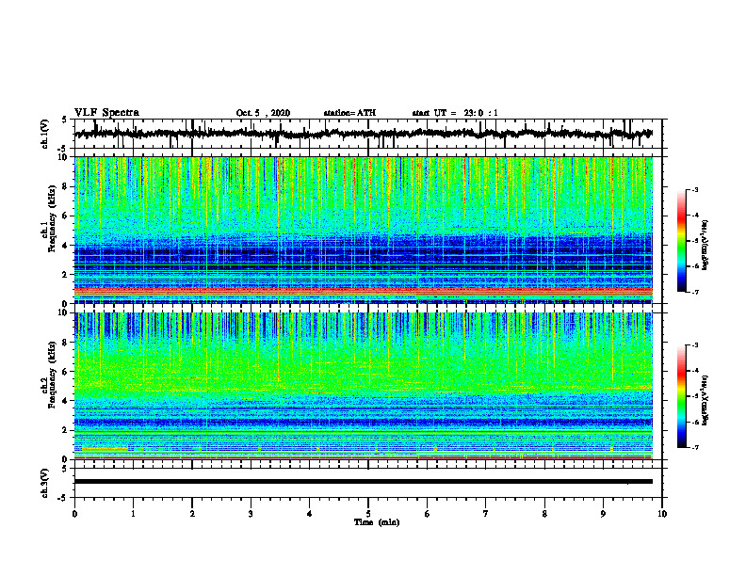746x576 pixels.
Task: Click the "5" upper tick of ch.1(V) panel
Action: click(x=65, y=120)
